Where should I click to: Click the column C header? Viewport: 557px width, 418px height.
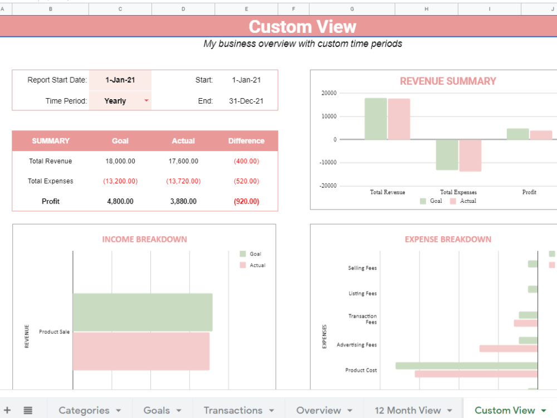[x=120, y=8]
